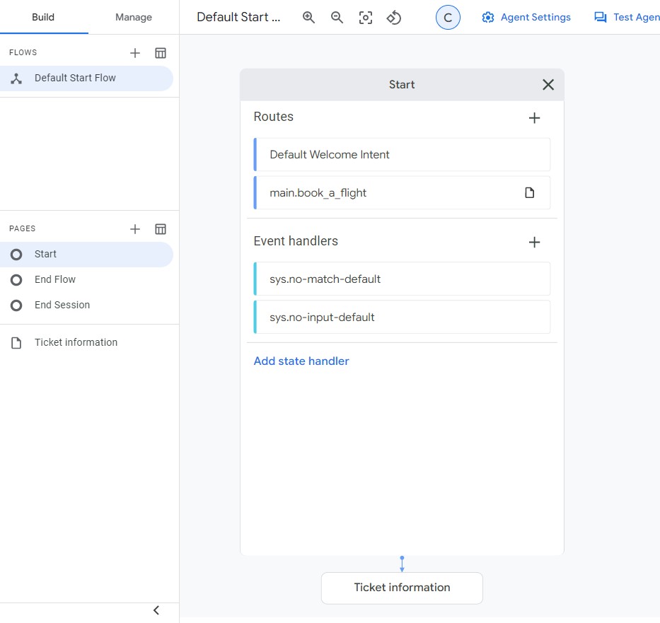Click the undo zoom/rotate reset icon
Screen dimensions: 660x623
(x=394, y=17)
